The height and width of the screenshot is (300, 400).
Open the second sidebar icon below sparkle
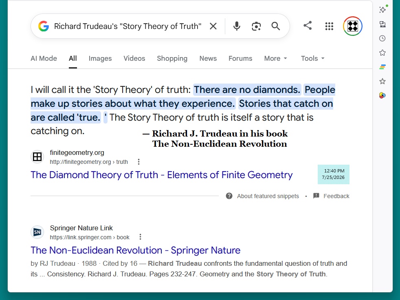(382, 24)
